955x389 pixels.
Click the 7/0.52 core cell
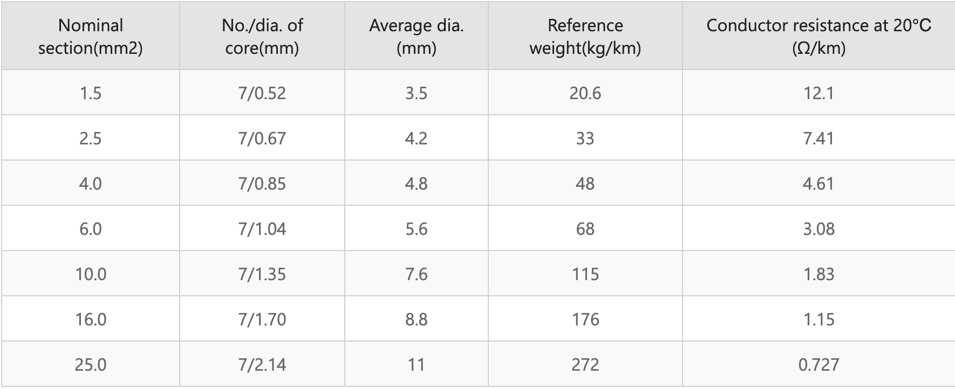[262, 93]
